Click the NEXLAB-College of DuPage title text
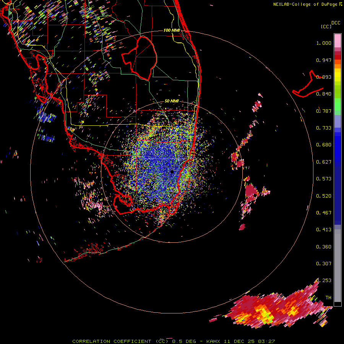 click(305, 4)
